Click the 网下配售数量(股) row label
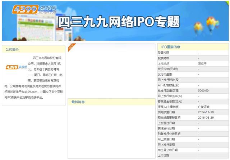230x160 pixels. [x=169, y=85]
